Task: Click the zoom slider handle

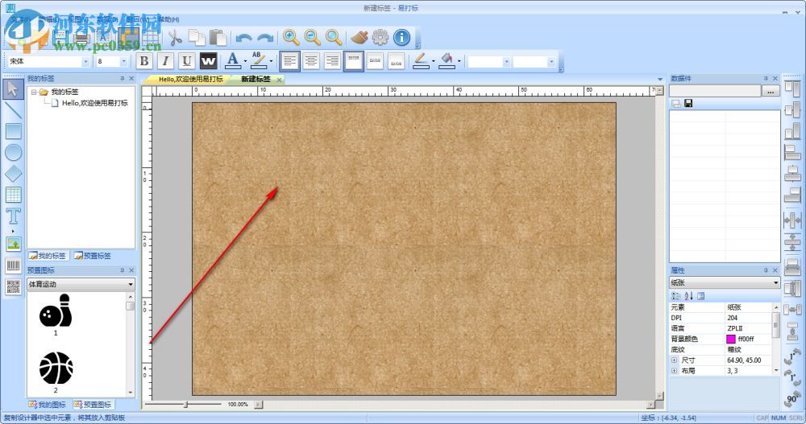Action: pyautogui.click(x=185, y=405)
